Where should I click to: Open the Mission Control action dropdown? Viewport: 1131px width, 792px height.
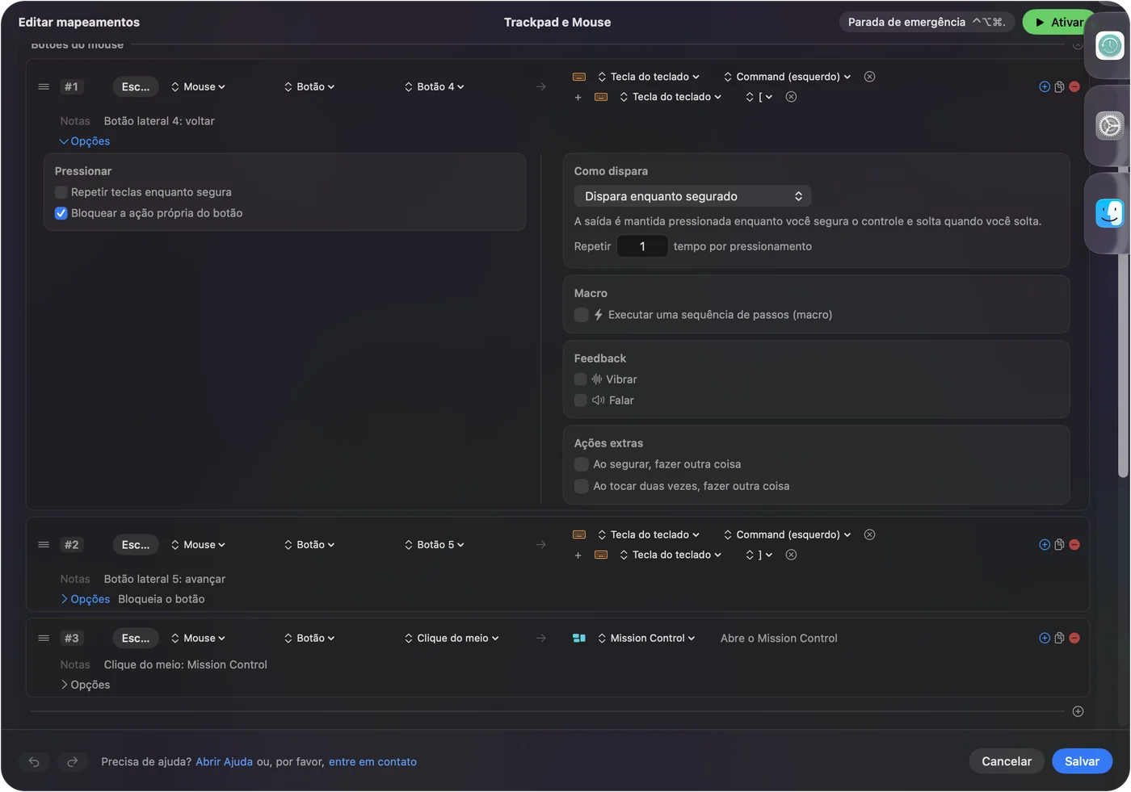[x=646, y=638]
